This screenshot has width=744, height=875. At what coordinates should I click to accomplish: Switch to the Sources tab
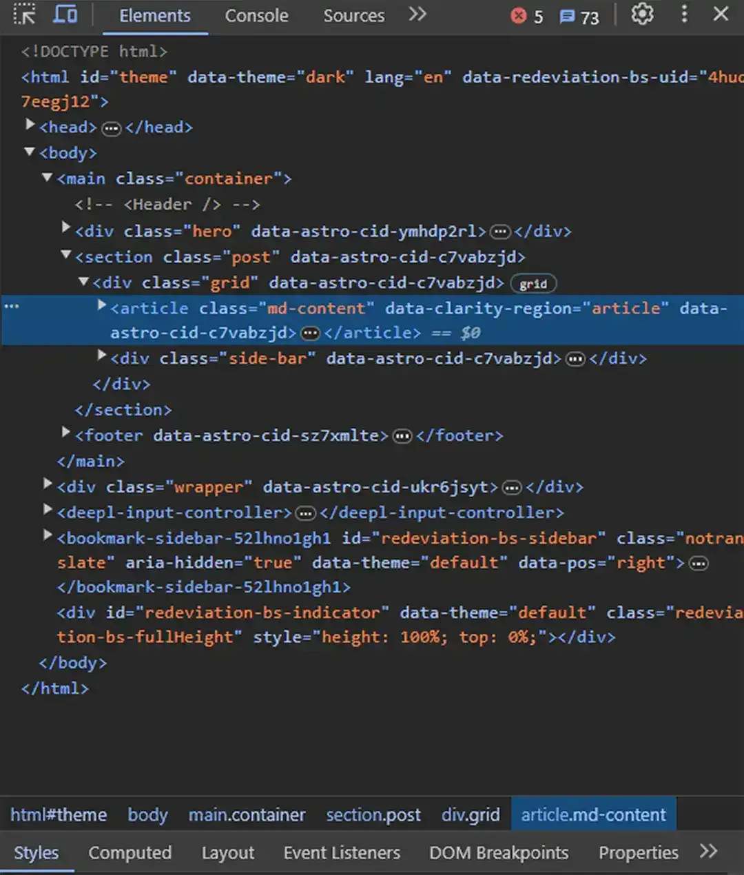tap(354, 16)
